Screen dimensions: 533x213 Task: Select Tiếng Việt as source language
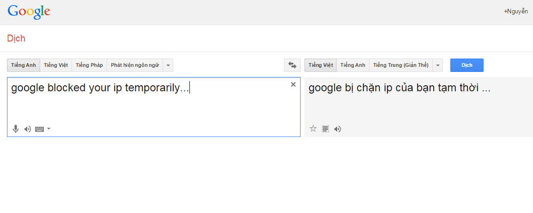(x=56, y=65)
